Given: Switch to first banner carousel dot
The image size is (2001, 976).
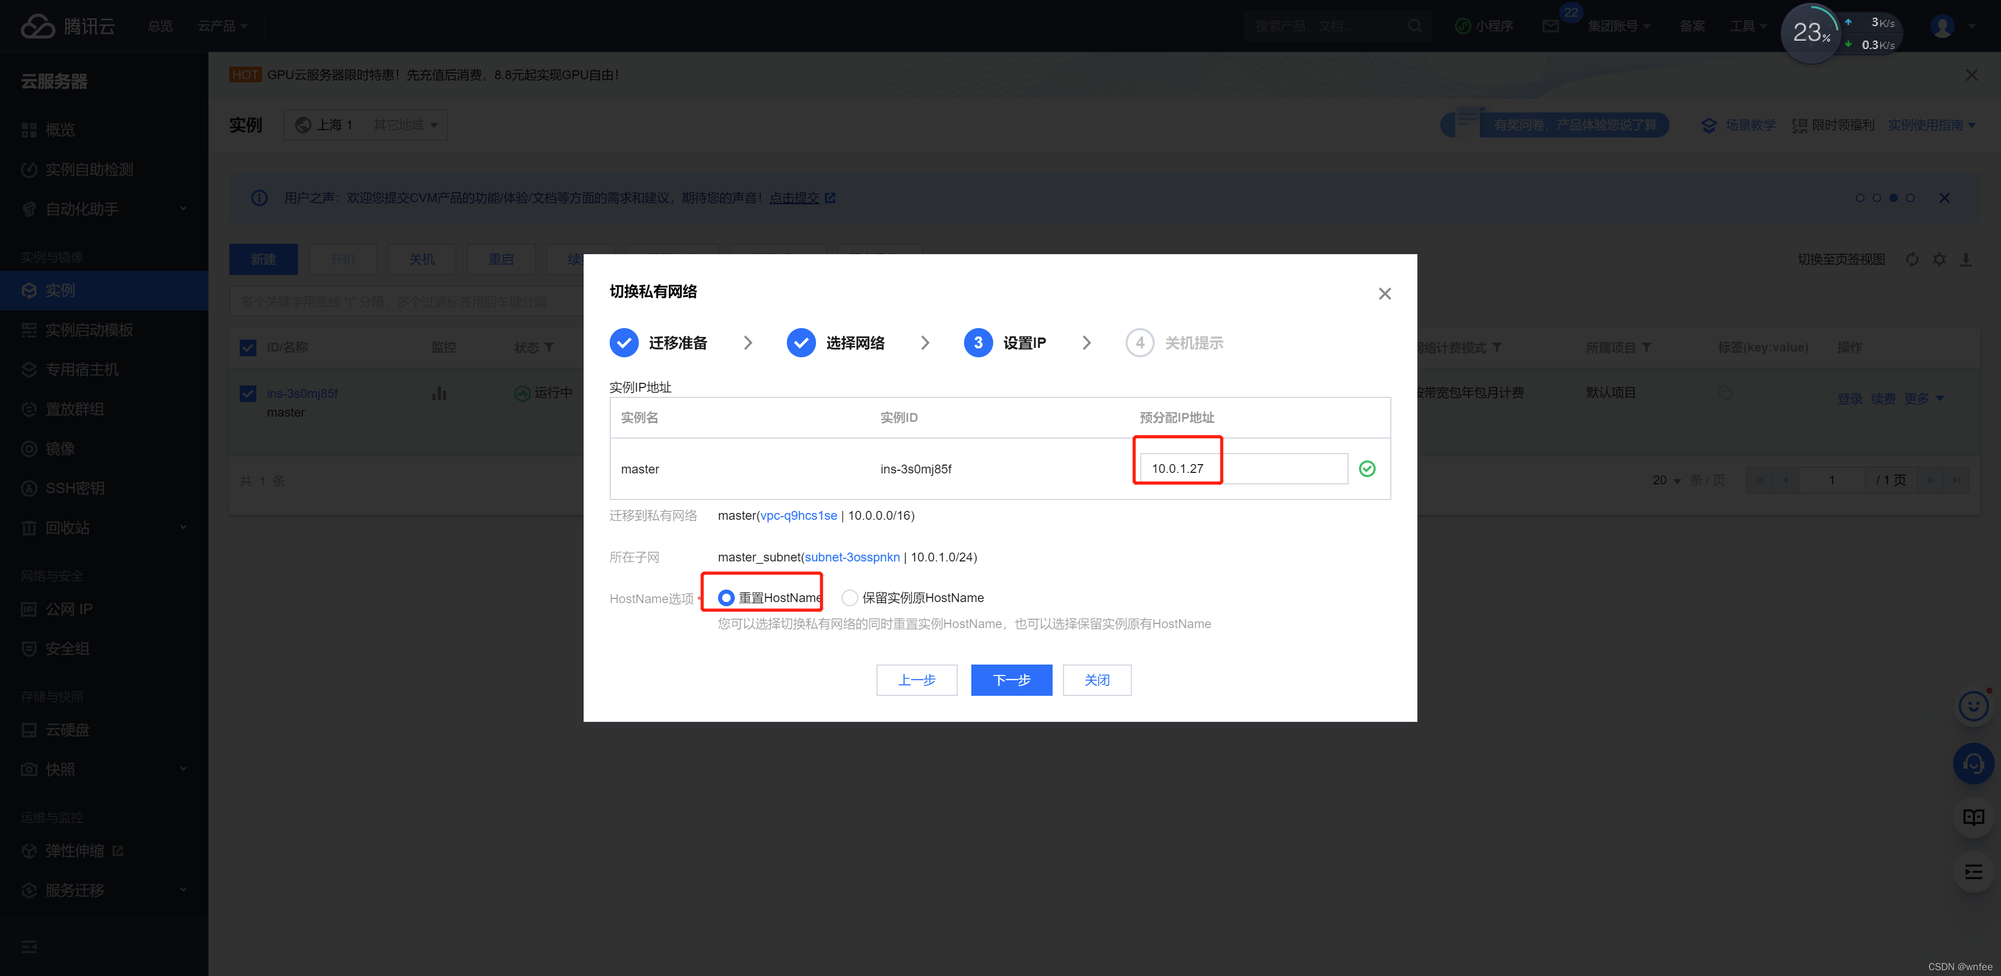Looking at the screenshot, I should (x=1860, y=198).
